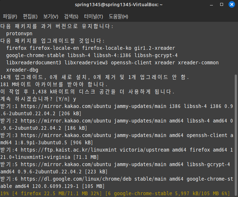This screenshot has height=197, width=238.
Task: Click the libssh-gcrypt-4 name in 받기:5 line
Action: pos(208,164)
